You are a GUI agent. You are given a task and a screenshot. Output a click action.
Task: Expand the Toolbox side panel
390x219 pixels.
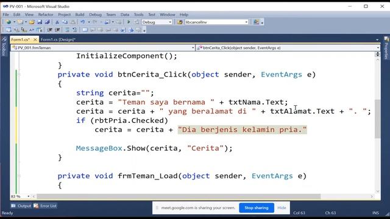click(4, 46)
